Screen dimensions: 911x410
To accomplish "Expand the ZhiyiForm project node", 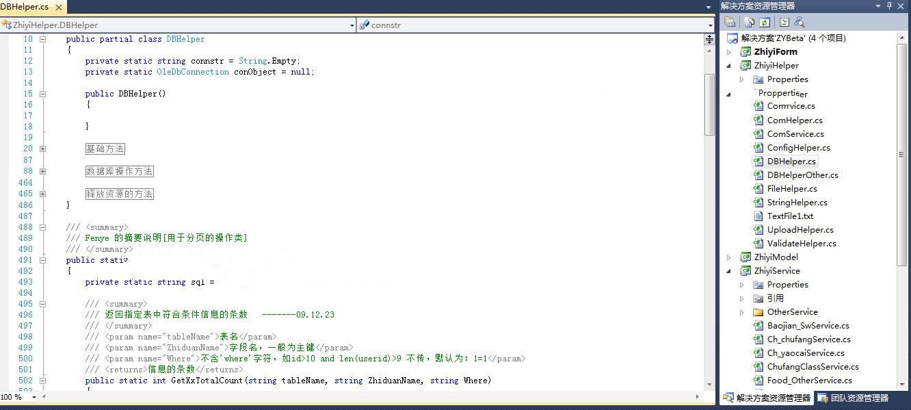I will [x=728, y=52].
